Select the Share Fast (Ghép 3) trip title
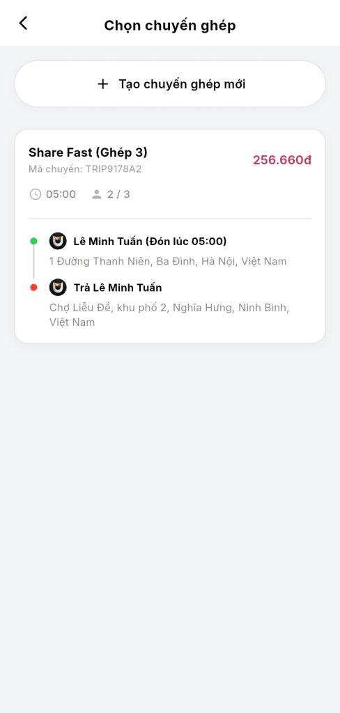The width and height of the screenshot is (340, 713). coord(88,152)
